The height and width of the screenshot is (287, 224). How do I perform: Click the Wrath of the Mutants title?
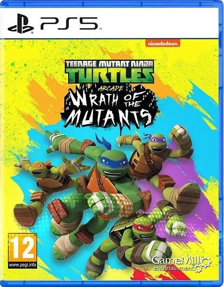110,109
